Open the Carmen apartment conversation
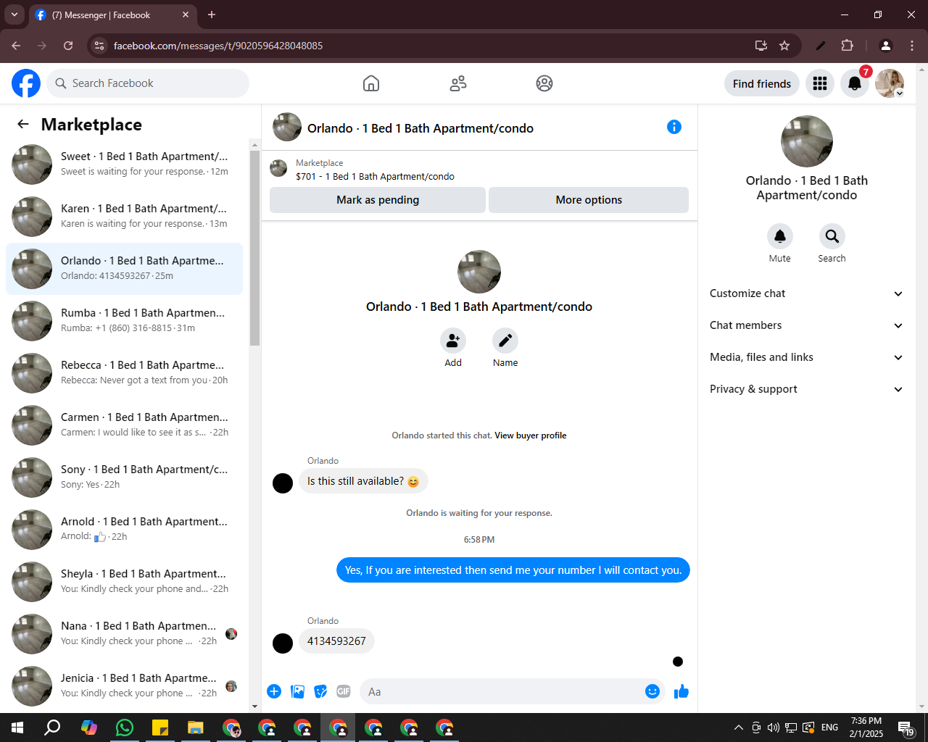Screen dimensions: 928x742 pos(124,425)
